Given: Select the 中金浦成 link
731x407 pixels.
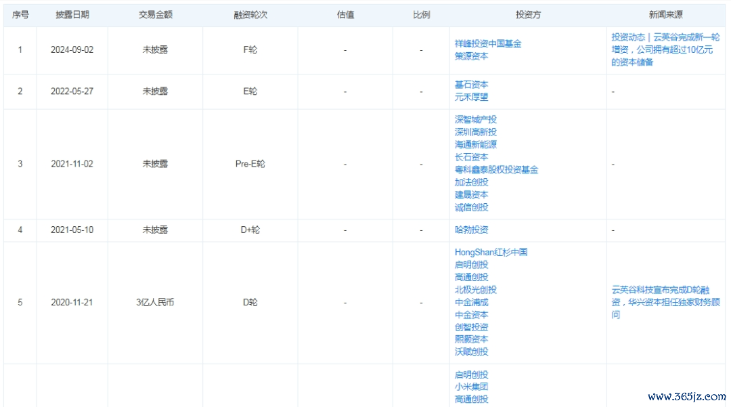Looking at the screenshot, I should tap(471, 303).
